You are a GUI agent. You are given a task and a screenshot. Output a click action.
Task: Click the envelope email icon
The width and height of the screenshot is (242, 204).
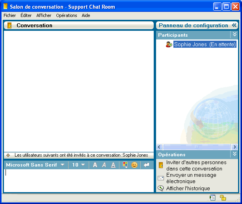click(x=161, y=178)
